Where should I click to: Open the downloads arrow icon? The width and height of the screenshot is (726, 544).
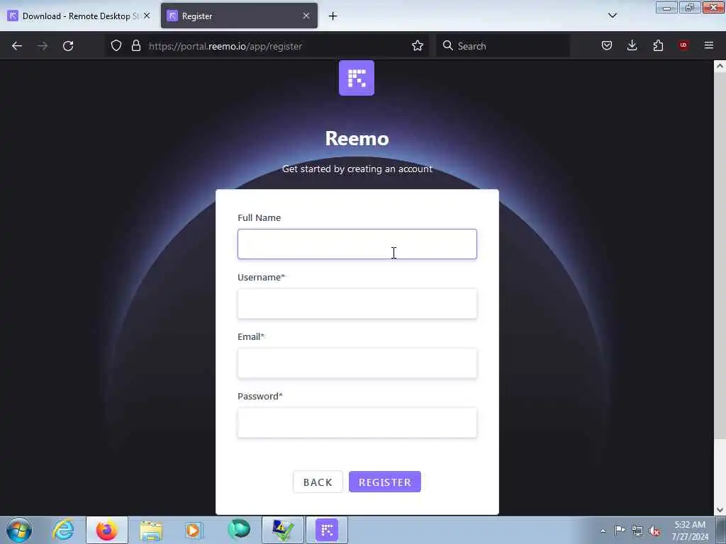(632, 45)
